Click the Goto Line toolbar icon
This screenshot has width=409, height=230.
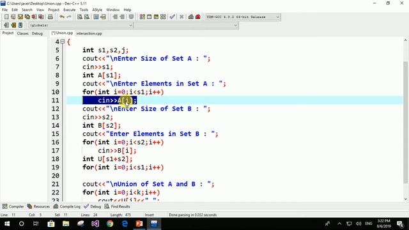pos(103,17)
